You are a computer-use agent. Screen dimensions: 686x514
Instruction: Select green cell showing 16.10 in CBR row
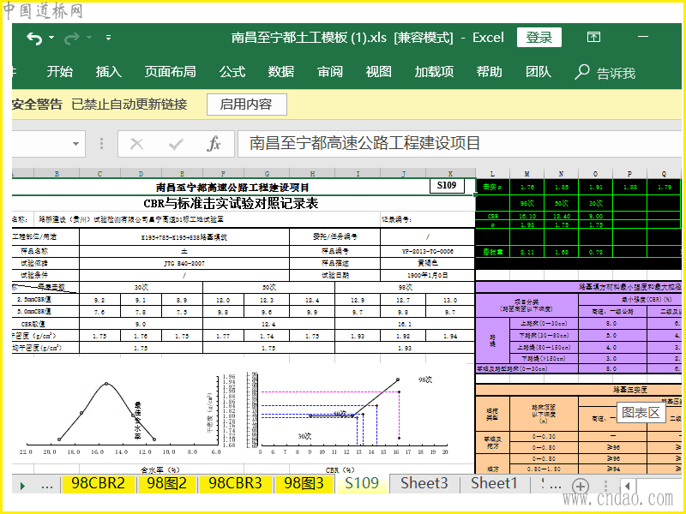click(527, 216)
